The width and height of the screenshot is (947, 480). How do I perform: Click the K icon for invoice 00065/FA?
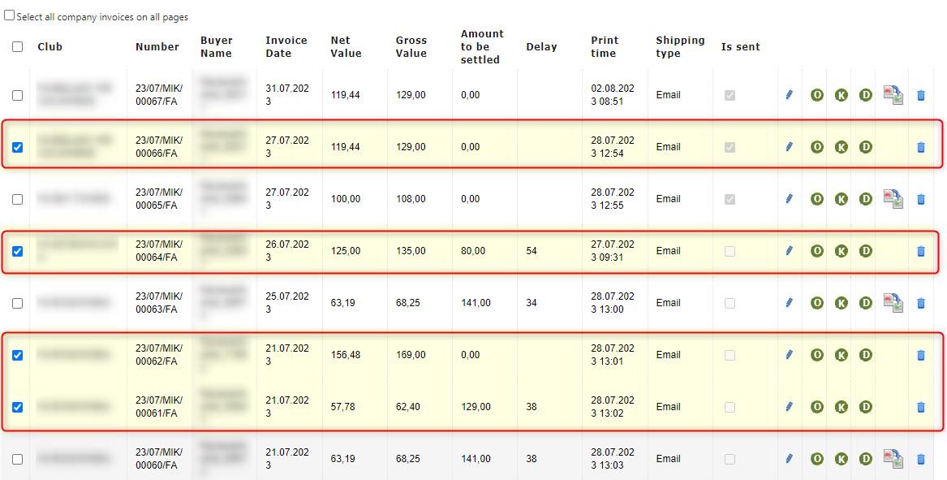pos(842,199)
